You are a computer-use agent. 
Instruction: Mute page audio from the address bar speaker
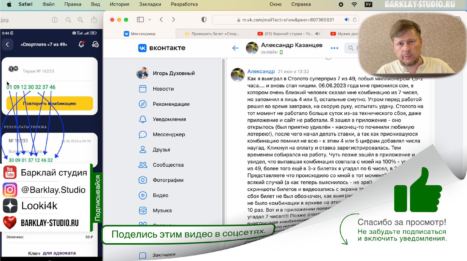point(347,19)
